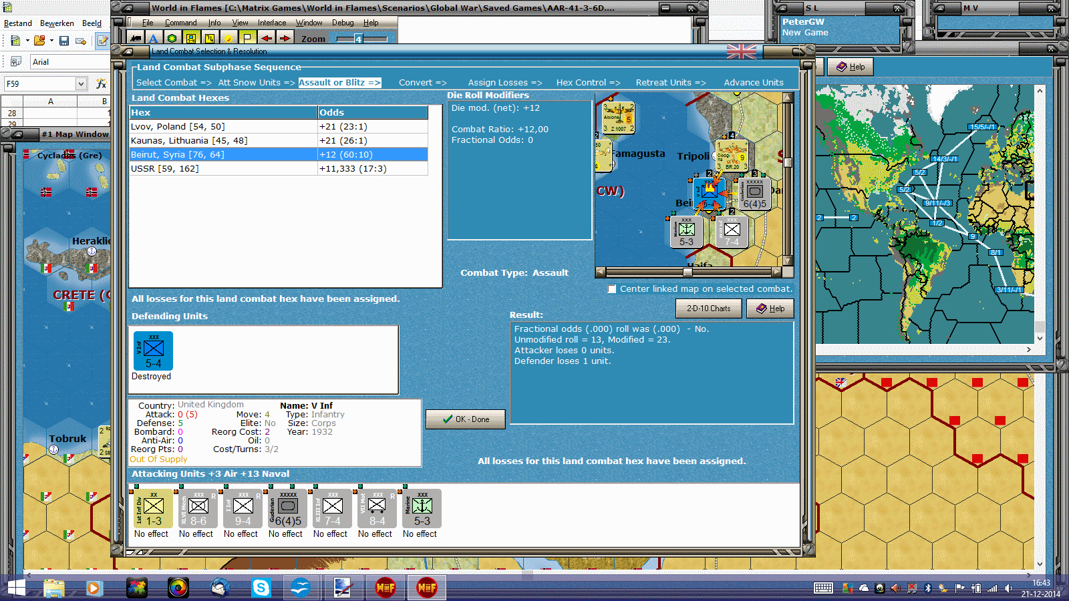Viewport: 1069px width, 601px height.
Task: Click the OK - Done button
Action: [x=466, y=419]
